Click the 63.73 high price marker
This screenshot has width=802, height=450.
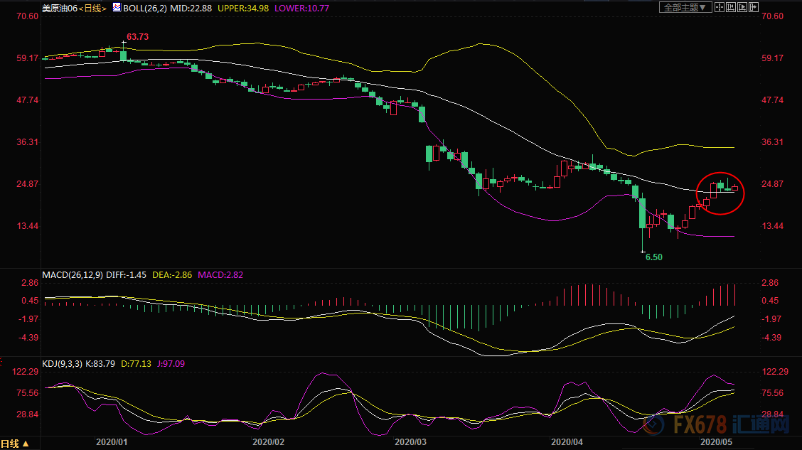click(138, 37)
